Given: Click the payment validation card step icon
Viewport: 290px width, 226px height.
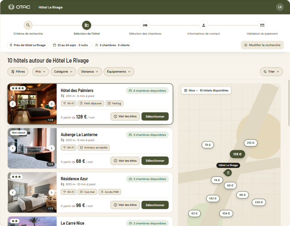Looking at the screenshot, I should click(x=262, y=25).
